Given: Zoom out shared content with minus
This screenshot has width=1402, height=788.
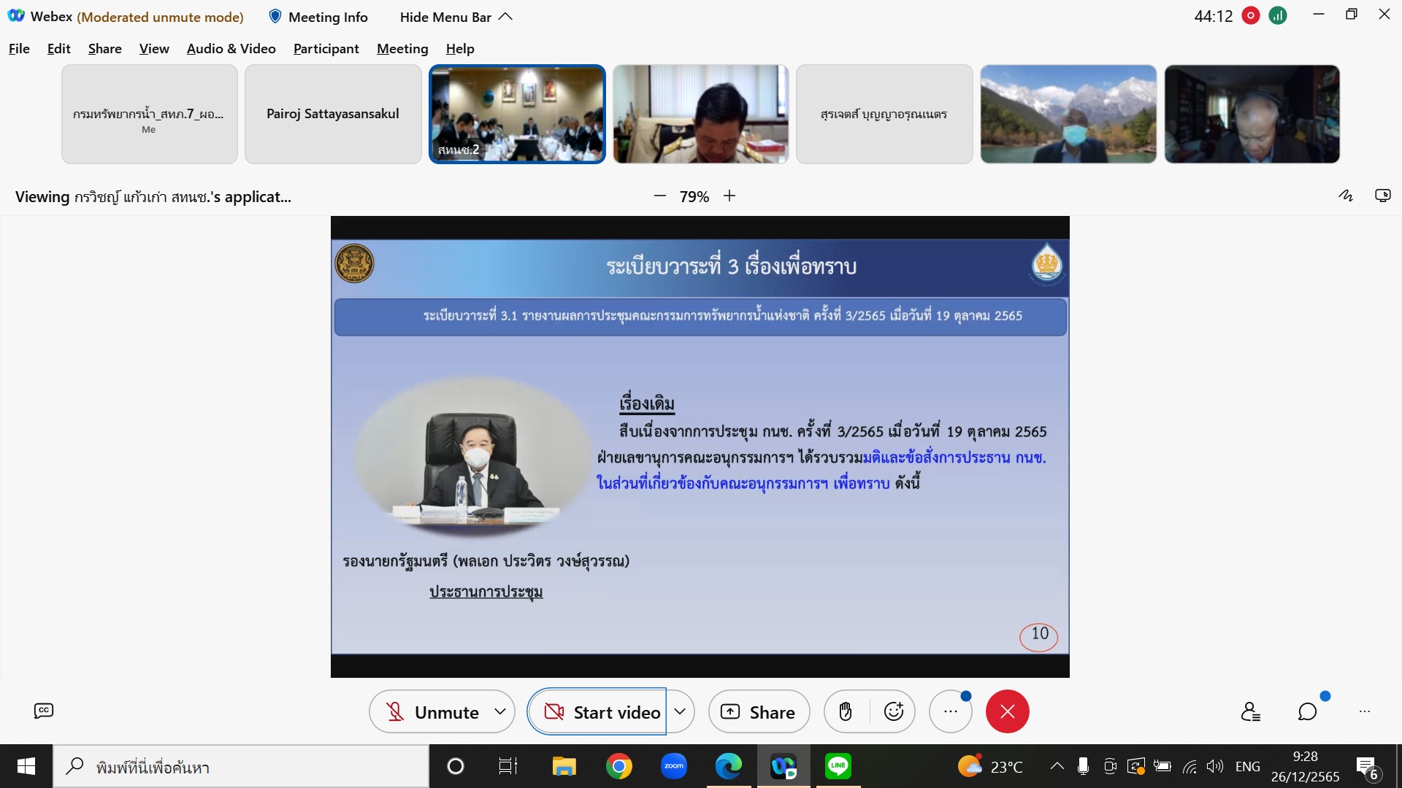Looking at the screenshot, I should click(660, 196).
